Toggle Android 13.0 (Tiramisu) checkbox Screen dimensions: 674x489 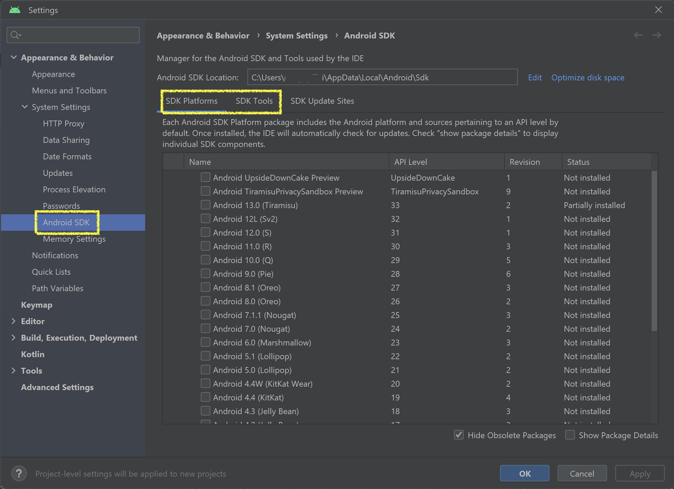coord(206,205)
